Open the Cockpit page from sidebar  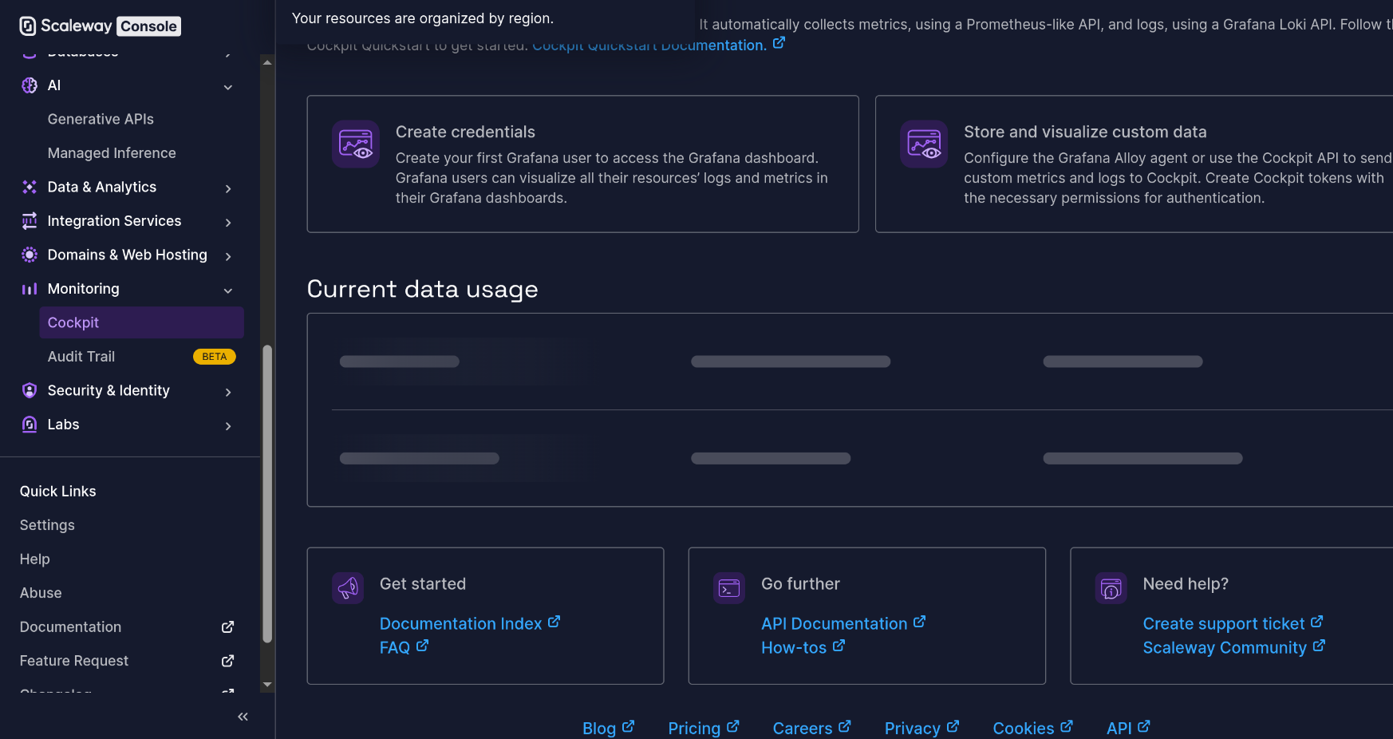(73, 322)
